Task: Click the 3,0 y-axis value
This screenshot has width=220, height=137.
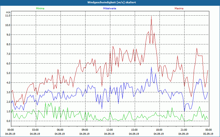Action: coord(9,92)
